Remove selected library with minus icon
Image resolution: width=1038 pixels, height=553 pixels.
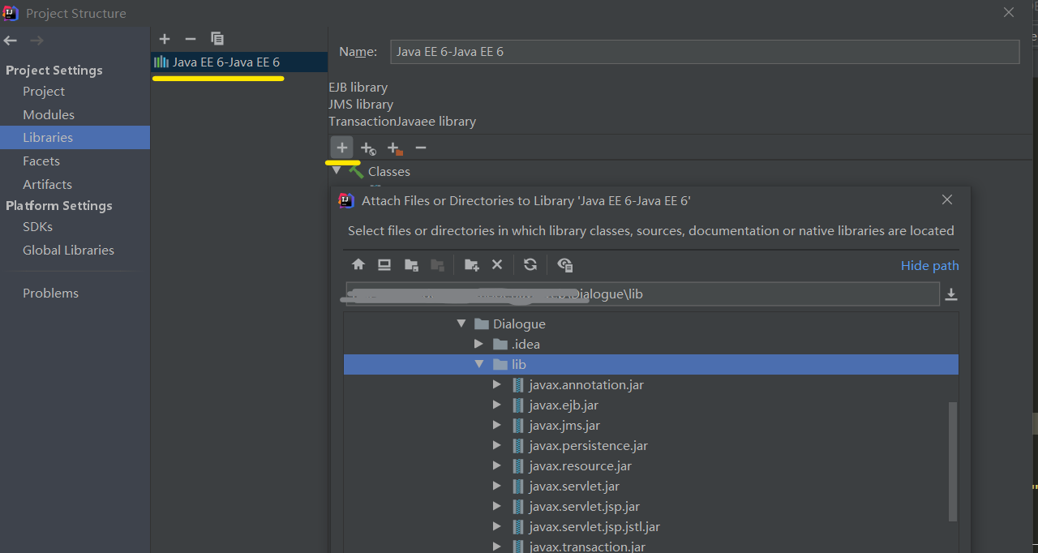click(x=191, y=38)
